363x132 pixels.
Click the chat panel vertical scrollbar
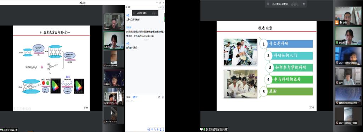164,17
